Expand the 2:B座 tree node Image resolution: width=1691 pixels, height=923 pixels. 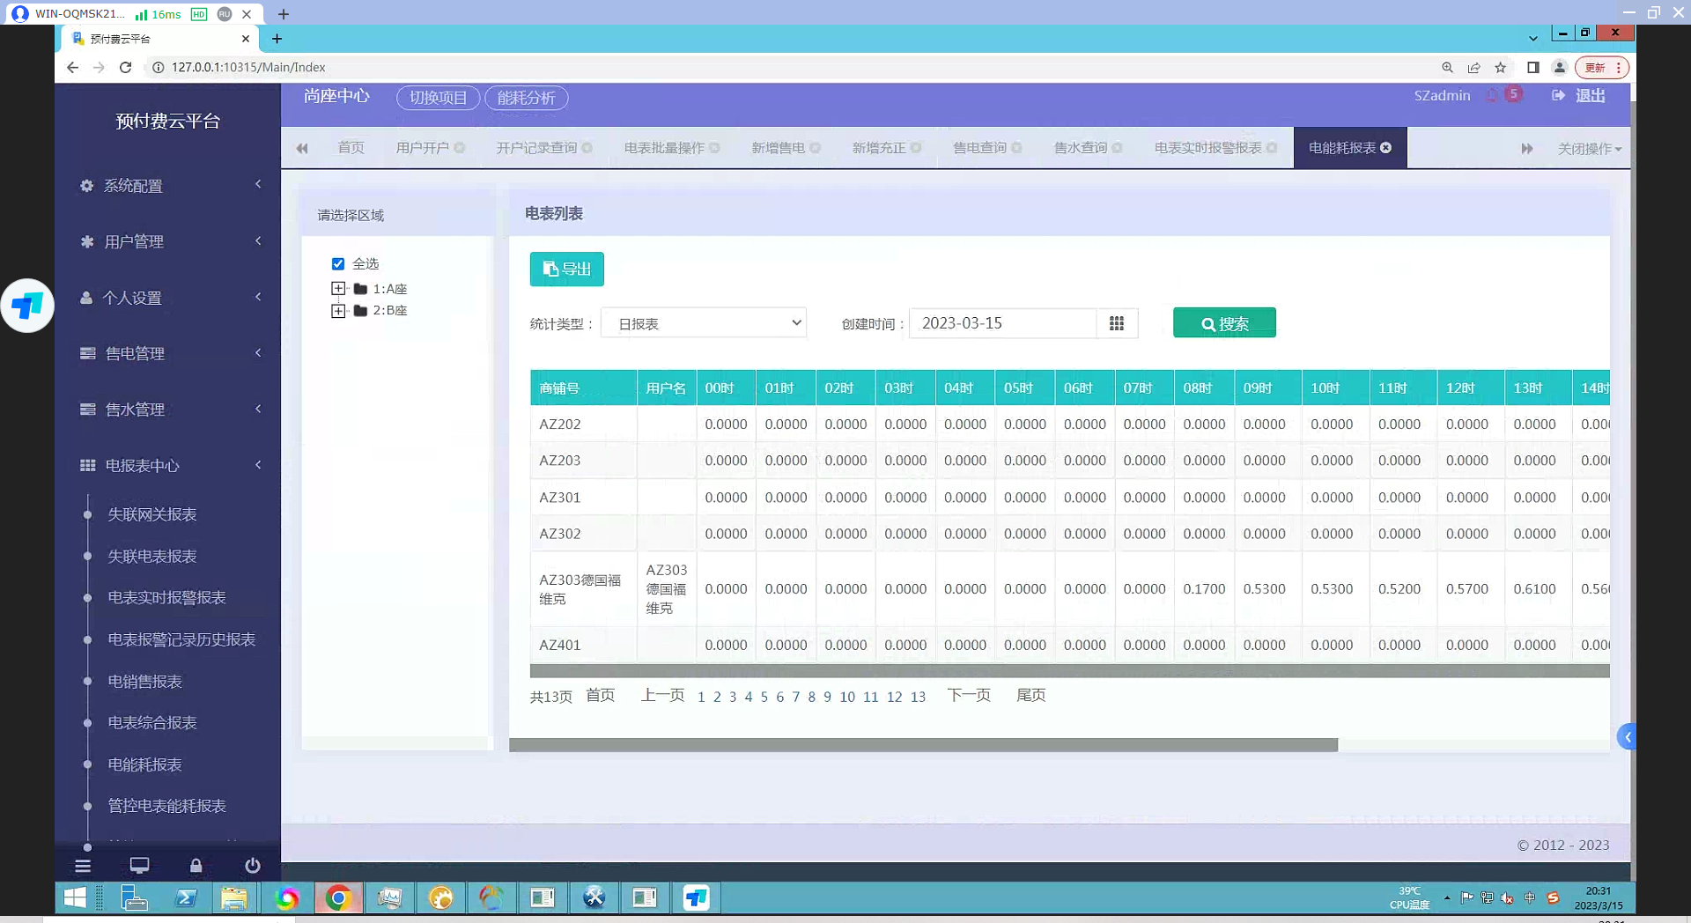coord(338,311)
